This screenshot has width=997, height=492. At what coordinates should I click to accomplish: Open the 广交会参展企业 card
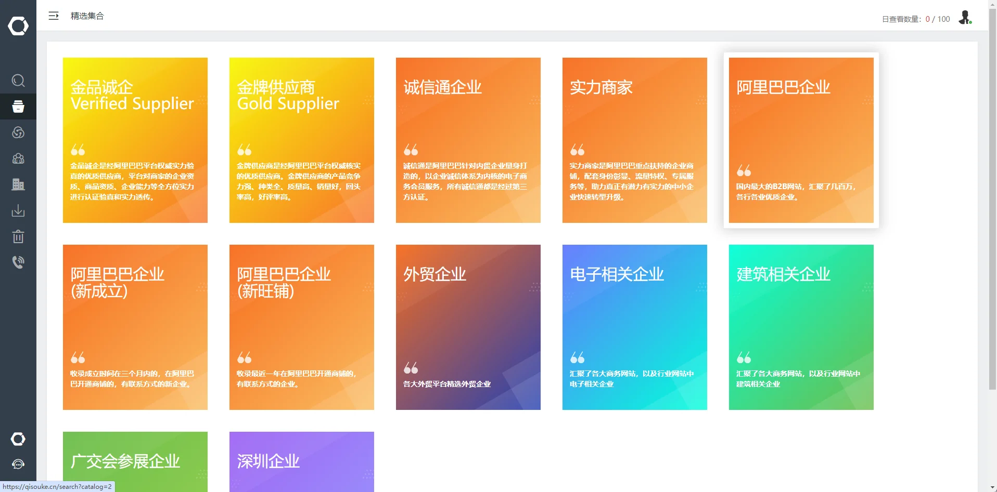click(x=135, y=462)
